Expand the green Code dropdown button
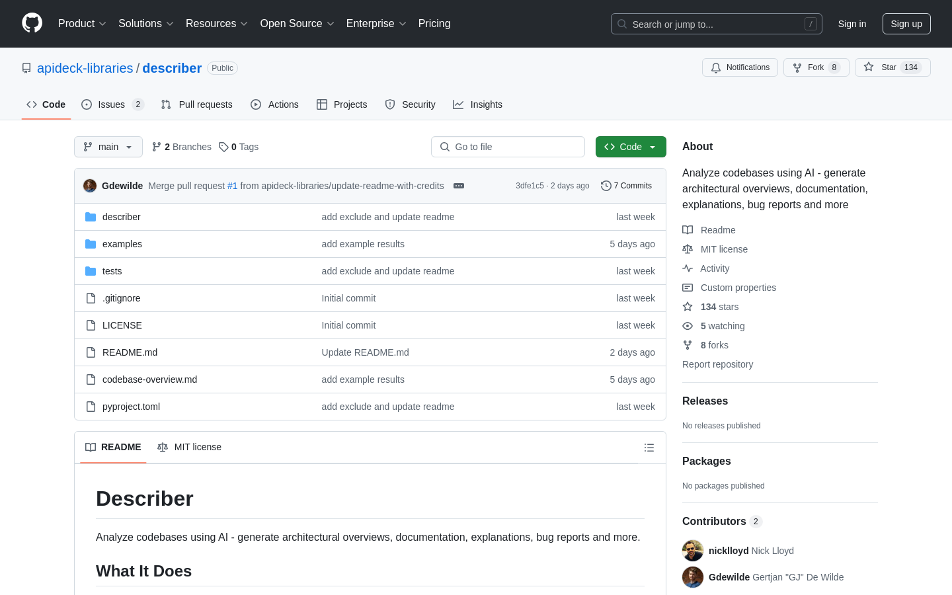This screenshot has width=952, height=595. (x=631, y=147)
